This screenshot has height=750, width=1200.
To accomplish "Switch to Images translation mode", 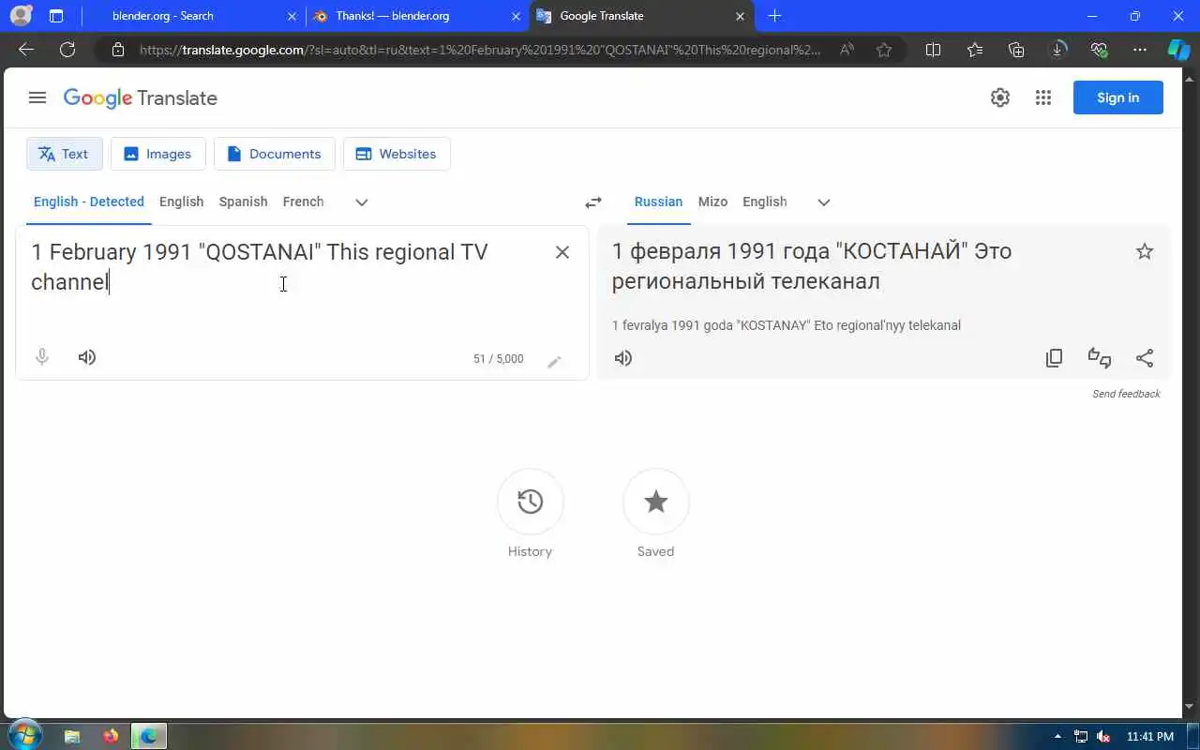I will 157,154.
